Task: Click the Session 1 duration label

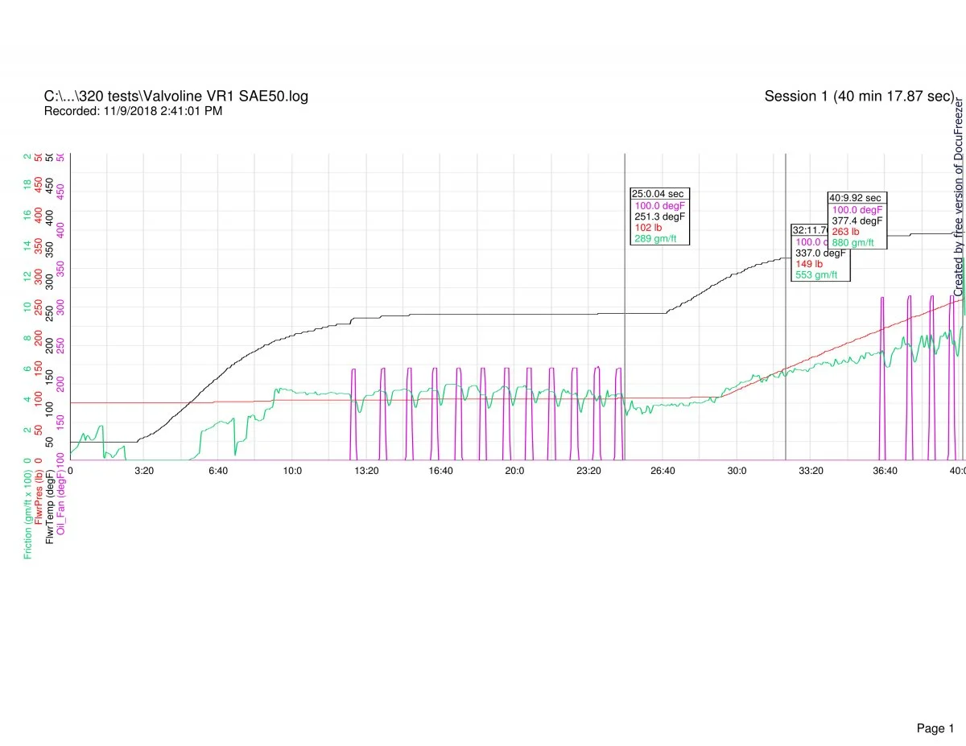Action: (859, 97)
